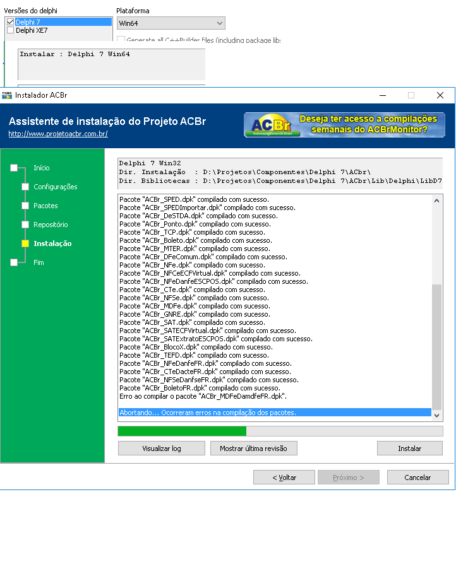Viewport: 456px width, 586px height.
Task: Close the Instalador ACBr window
Action: click(440, 95)
